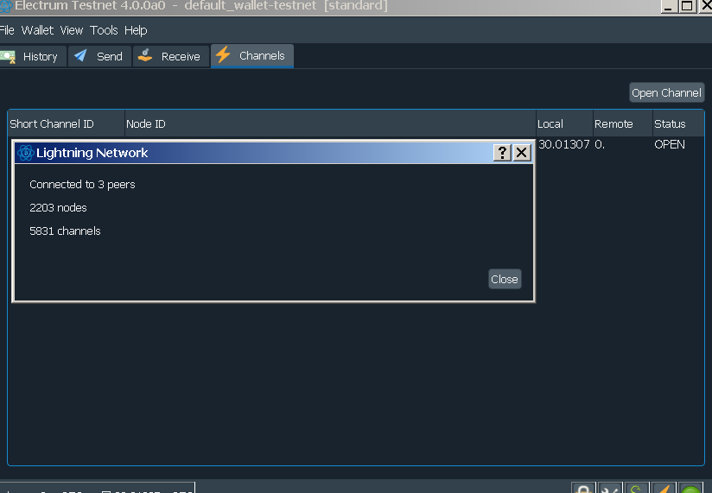Close Lightning Network dialog with X icon
The height and width of the screenshot is (493, 712).
point(522,153)
